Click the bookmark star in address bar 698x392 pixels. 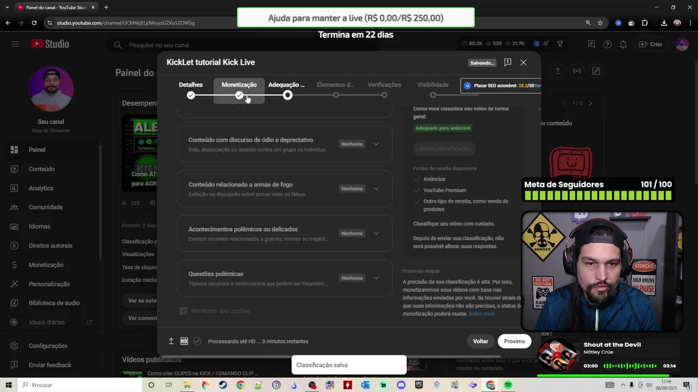click(600, 23)
